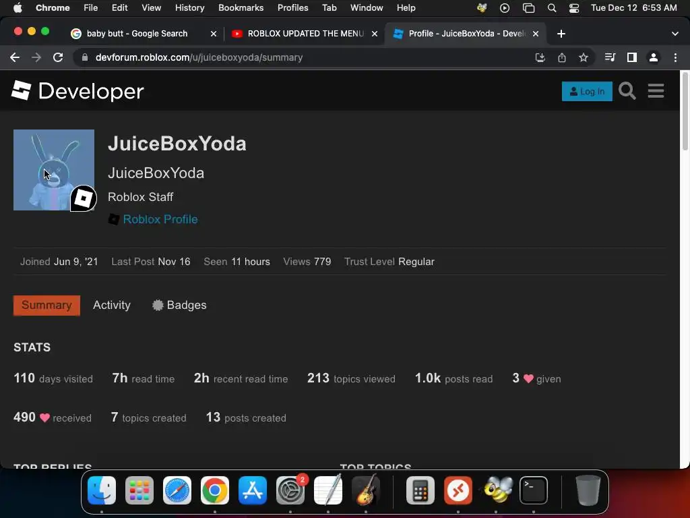The image size is (690, 518).
Task: Open the media control playlist icon
Action: tap(610, 57)
